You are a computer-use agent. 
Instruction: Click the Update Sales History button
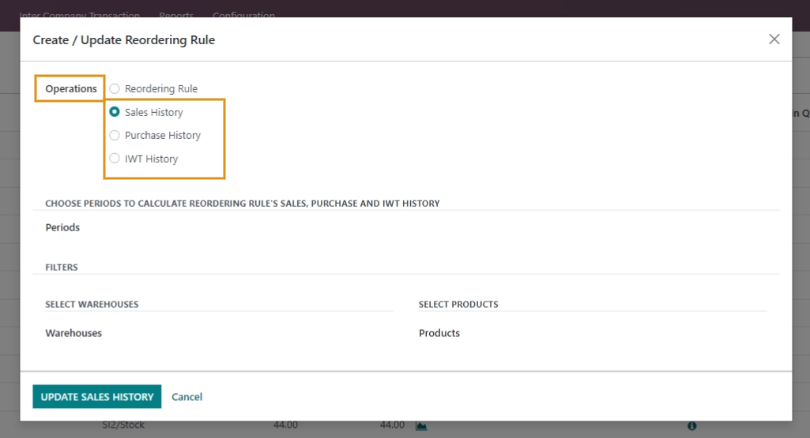pos(97,396)
